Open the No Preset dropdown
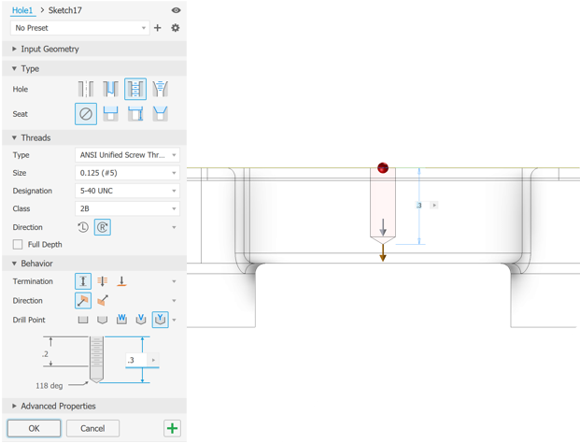 click(80, 28)
